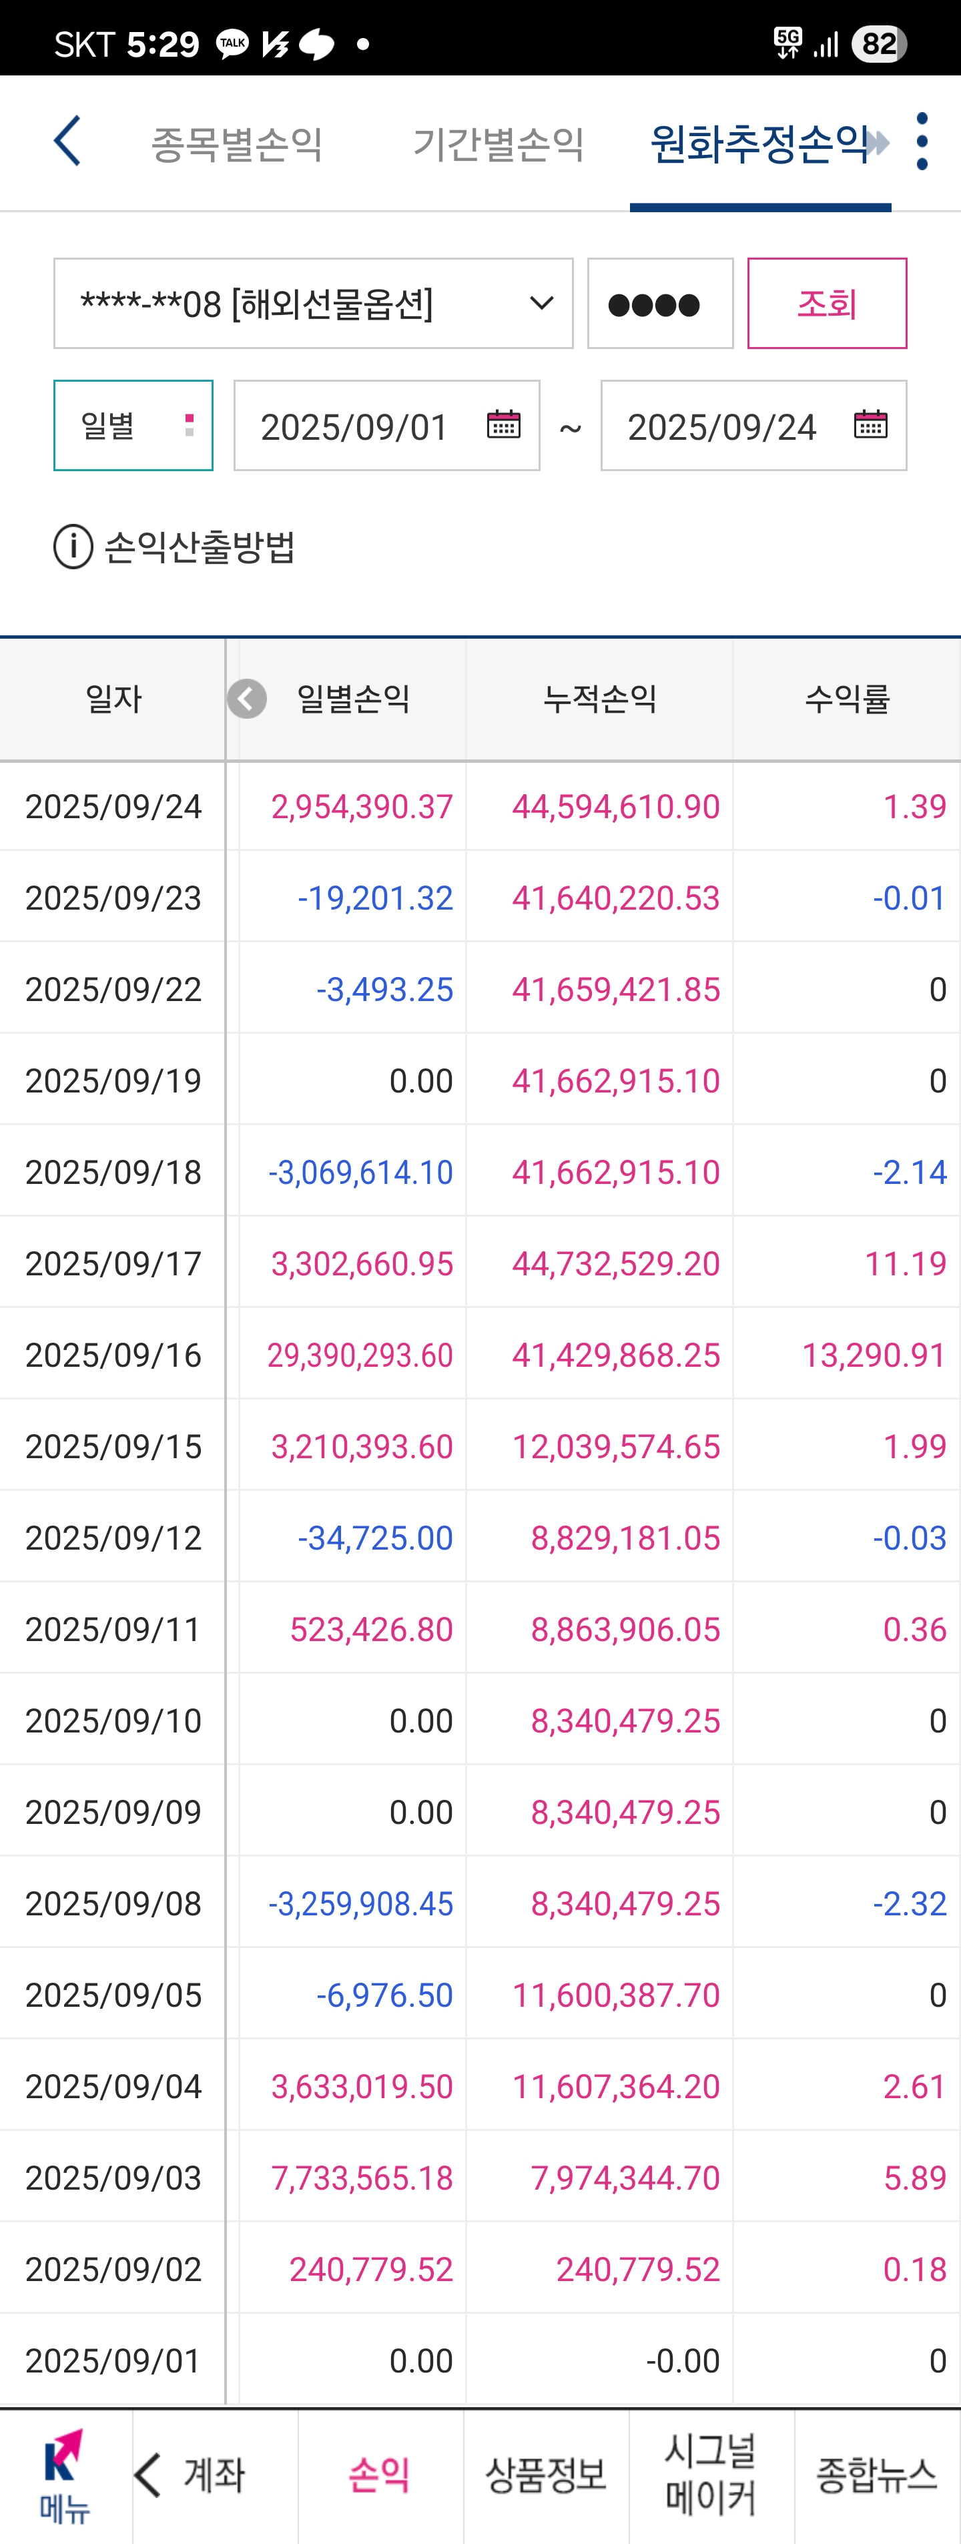This screenshot has width=961, height=2544.
Task: Tap the battery indicator showing 82
Action: [x=879, y=43]
